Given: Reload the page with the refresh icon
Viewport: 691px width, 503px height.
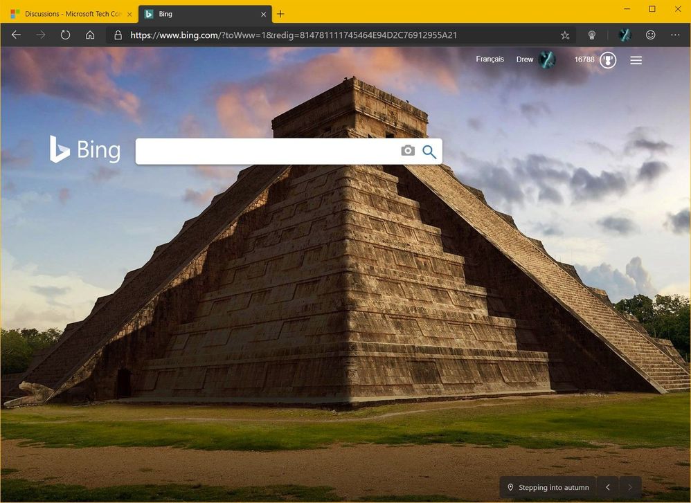Looking at the screenshot, I should [65, 35].
